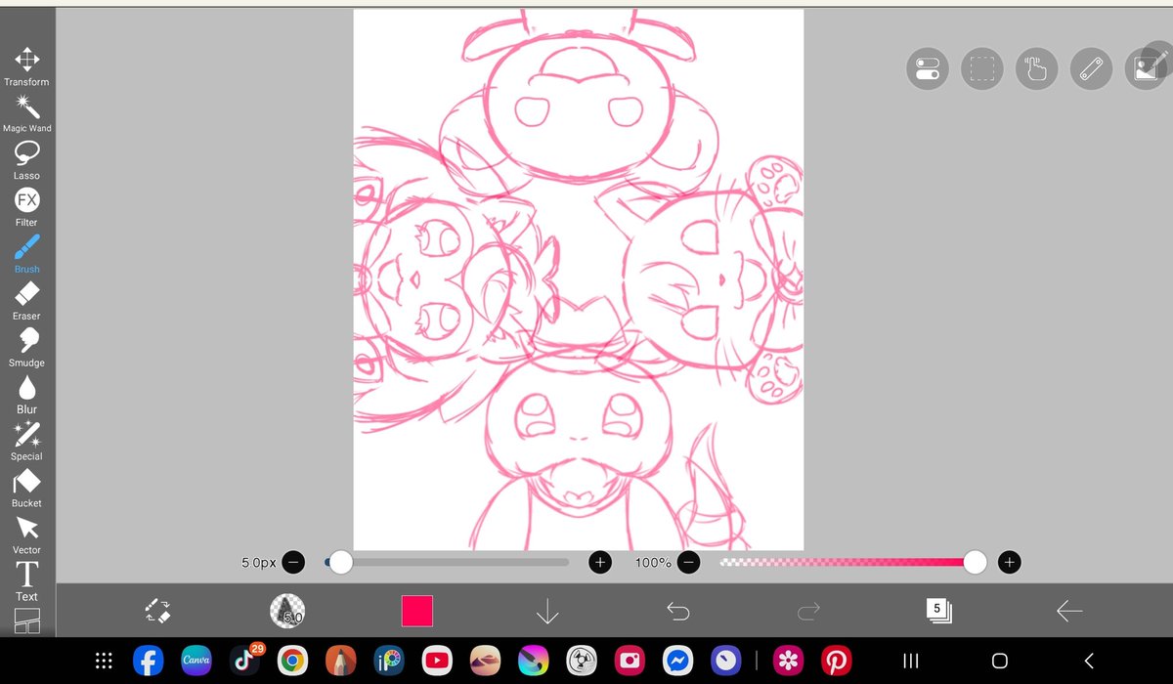
Task: Select the Special tool
Action: (x=26, y=442)
